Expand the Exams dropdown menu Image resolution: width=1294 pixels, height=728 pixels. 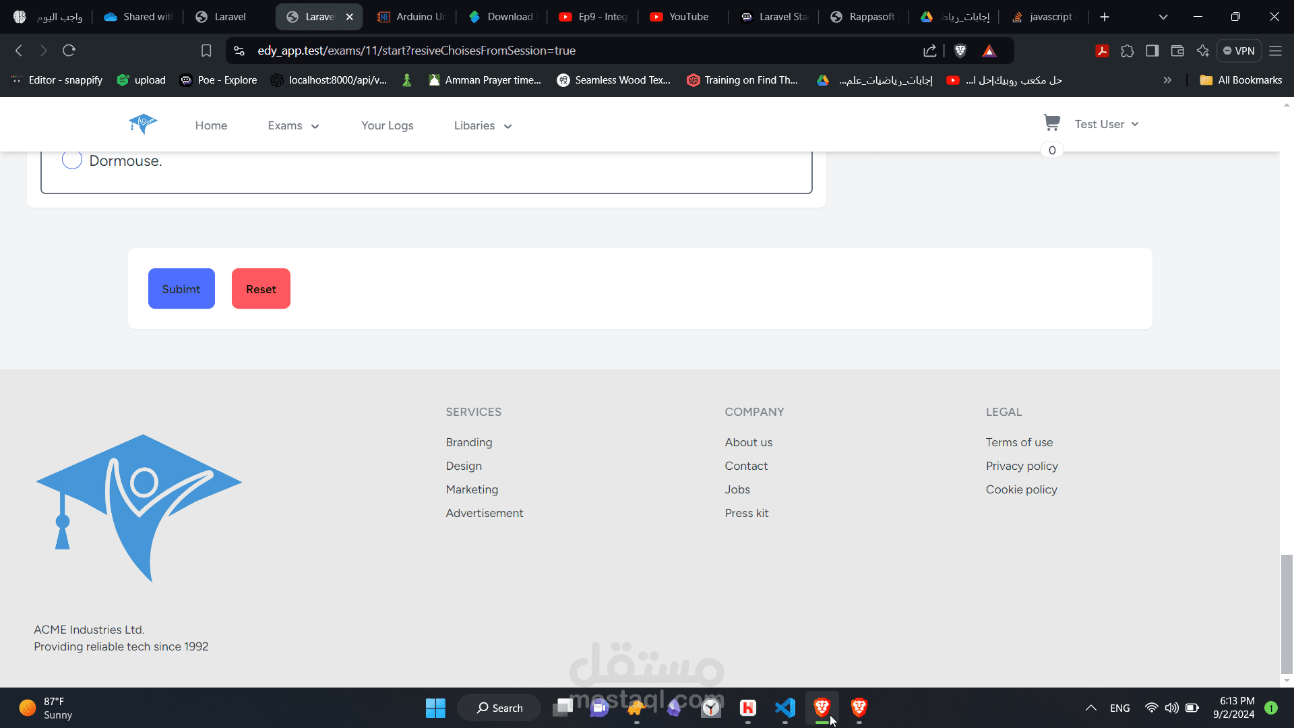tap(293, 125)
